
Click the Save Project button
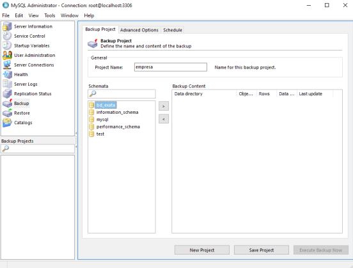[262, 250]
